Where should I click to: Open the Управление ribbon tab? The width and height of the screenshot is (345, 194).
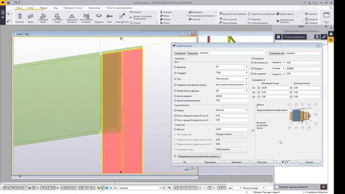pyautogui.click(x=94, y=8)
